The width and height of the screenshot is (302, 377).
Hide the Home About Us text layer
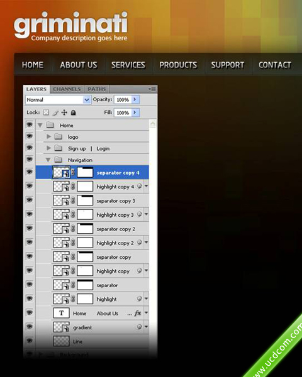[x=30, y=312]
